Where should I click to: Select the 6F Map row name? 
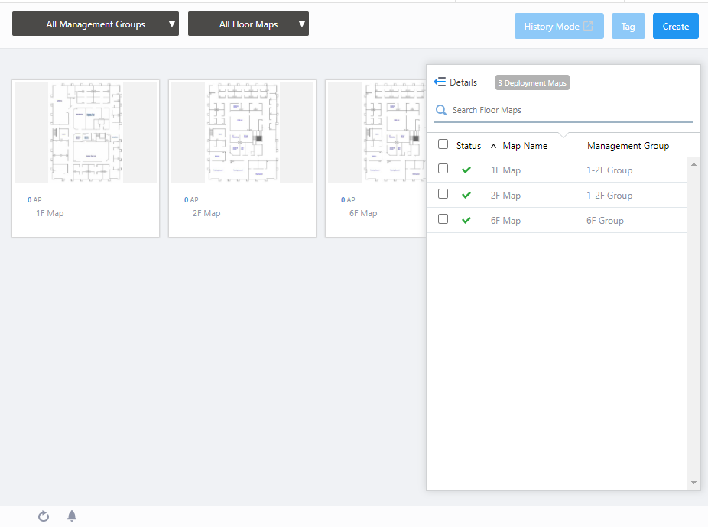click(x=505, y=221)
